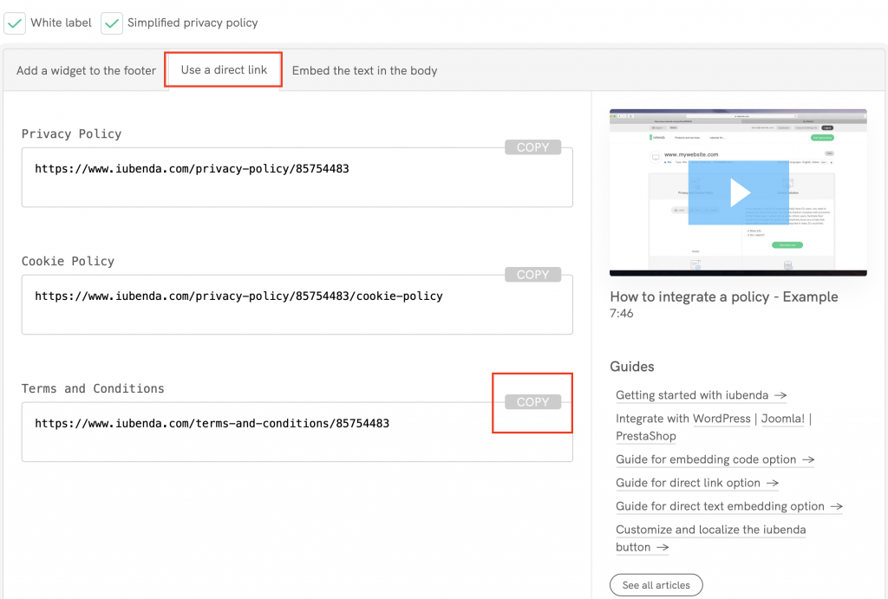
Task: Select the Use a direct link tab
Action: (x=223, y=70)
